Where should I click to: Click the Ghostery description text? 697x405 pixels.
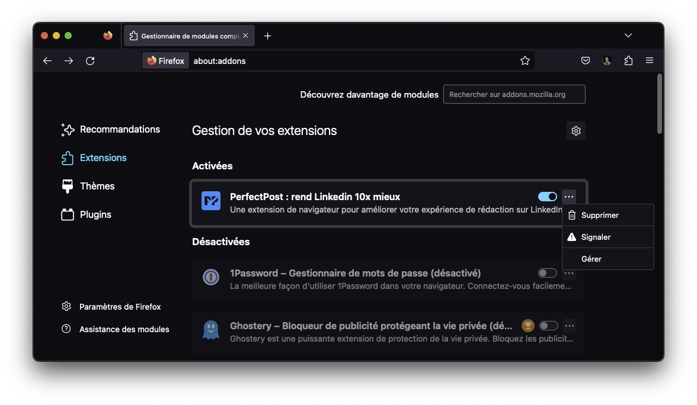pos(401,339)
